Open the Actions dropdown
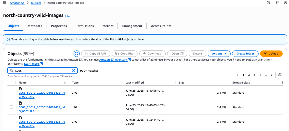Screen dimensions: 289x131 [x=219, y=54]
